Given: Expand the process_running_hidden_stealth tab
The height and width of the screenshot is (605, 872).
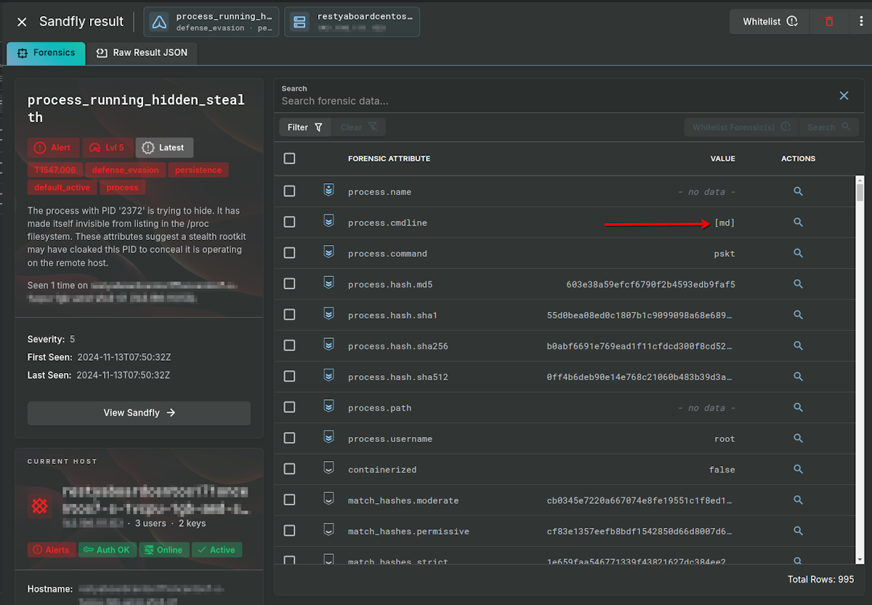Looking at the screenshot, I should (x=211, y=21).
